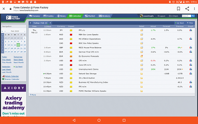Click Logout link

pos(161,16)
